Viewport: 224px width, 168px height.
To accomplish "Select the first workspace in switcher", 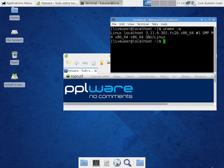I will 147,3.
